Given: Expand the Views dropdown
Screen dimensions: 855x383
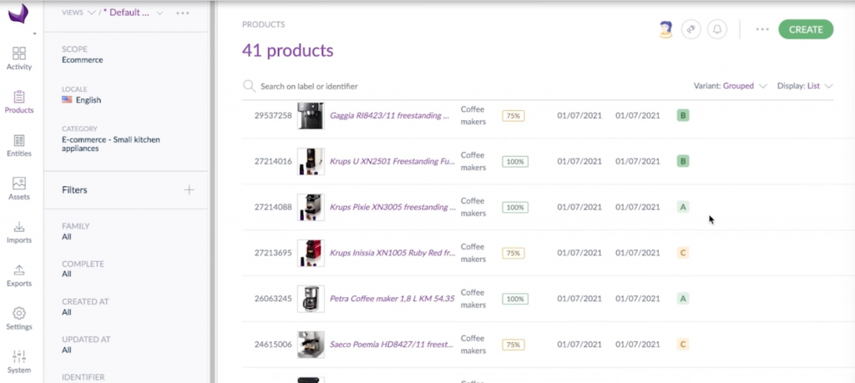Looking at the screenshot, I should (78, 13).
